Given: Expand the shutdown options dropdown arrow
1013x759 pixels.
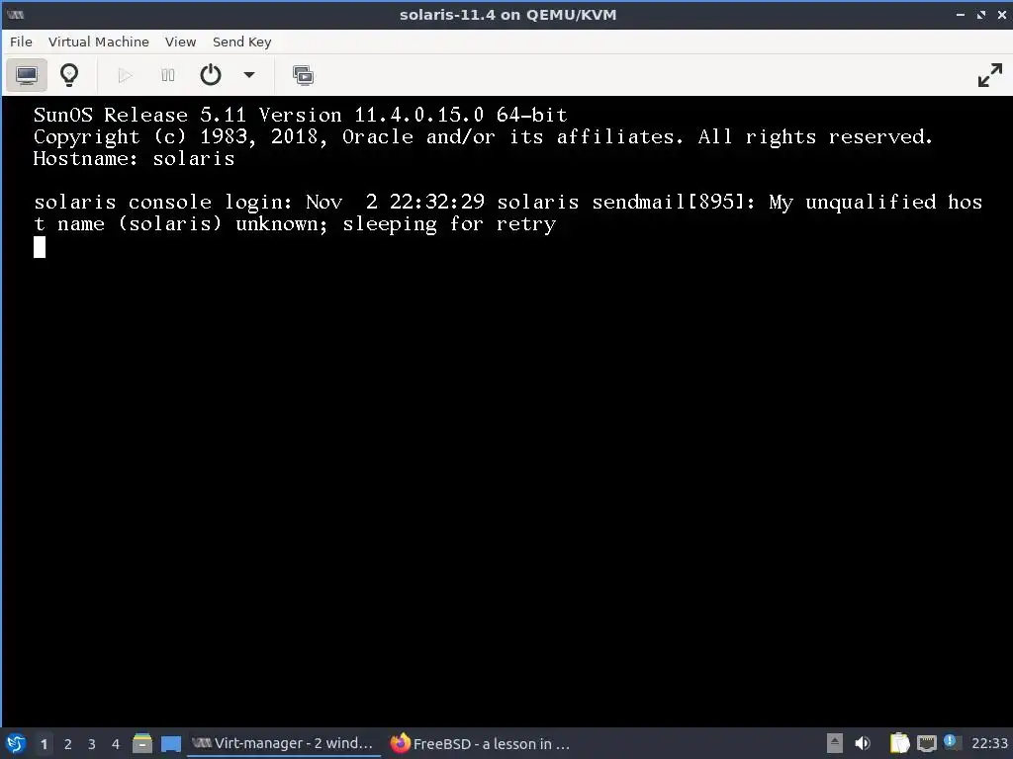Looking at the screenshot, I should pos(248,75).
